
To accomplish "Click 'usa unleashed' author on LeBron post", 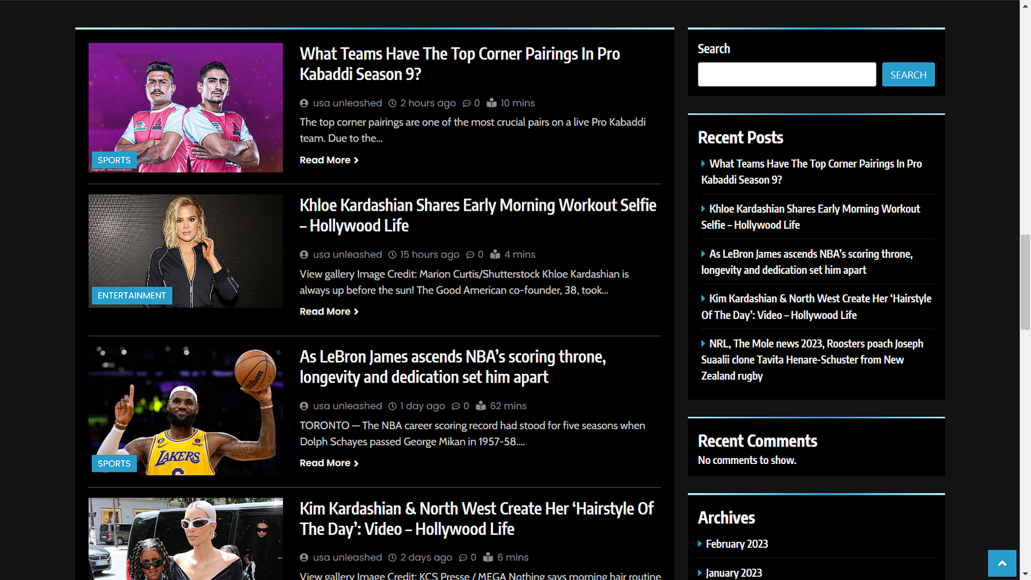I will (347, 406).
